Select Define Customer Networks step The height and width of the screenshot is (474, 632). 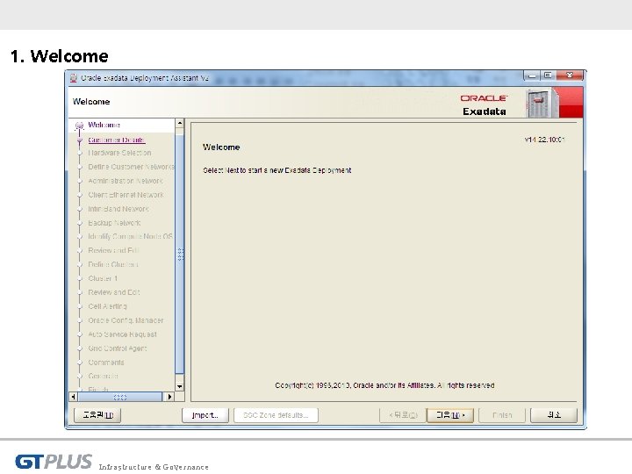point(131,167)
